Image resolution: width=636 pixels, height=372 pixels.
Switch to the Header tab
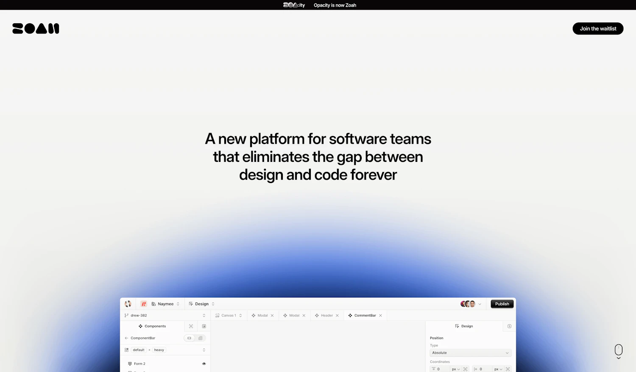(x=327, y=315)
